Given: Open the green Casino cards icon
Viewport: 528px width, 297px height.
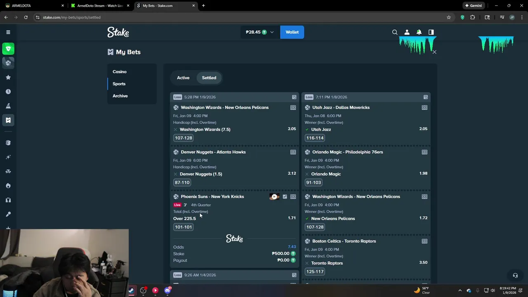Looking at the screenshot, I should 8,49.
